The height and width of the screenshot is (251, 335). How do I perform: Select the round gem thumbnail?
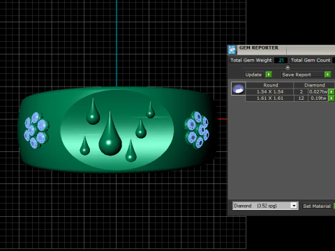coord(238,89)
